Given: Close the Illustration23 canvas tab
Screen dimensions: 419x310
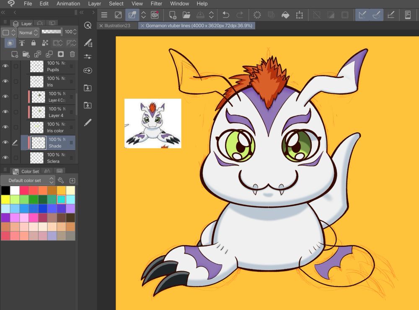Looking at the screenshot, I should (101, 26).
